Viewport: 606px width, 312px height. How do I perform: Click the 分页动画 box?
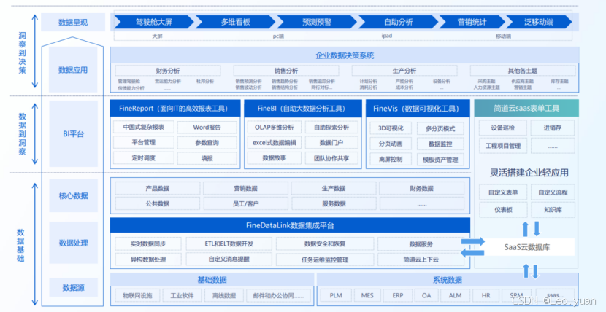point(391,144)
